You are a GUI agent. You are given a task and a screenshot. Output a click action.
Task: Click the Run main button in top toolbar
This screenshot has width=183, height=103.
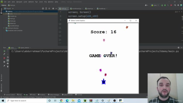pyautogui.click(x=162, y=5)
